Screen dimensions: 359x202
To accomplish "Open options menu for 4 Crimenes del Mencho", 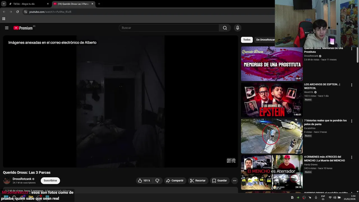I will click(x=351, y=157).
